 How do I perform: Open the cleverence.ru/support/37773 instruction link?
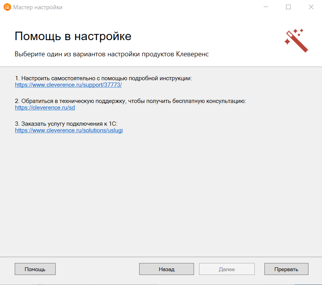coord(68,85)
